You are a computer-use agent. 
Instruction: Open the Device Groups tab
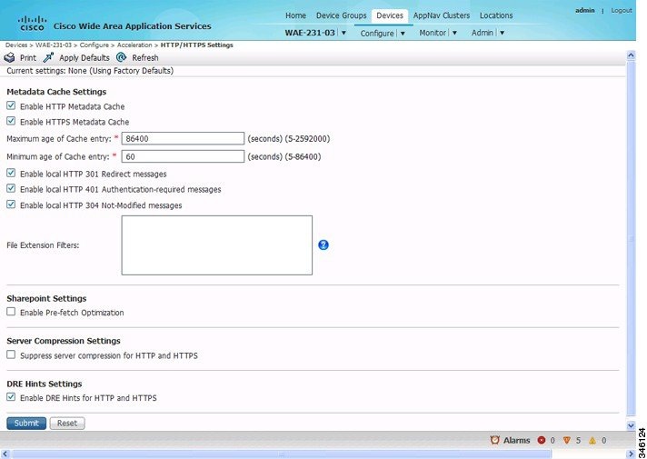342,15
